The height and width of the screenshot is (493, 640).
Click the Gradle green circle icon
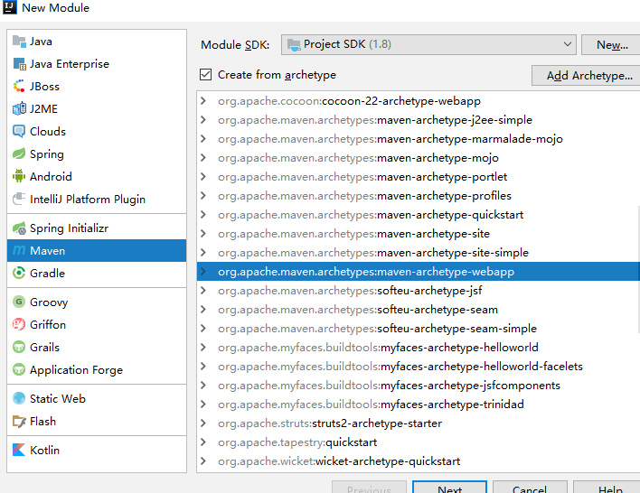click(19, 274)
